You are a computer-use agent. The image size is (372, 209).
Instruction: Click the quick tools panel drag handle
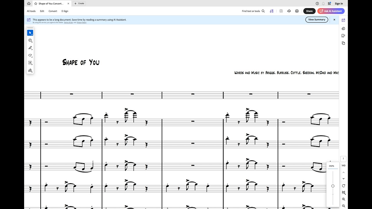tap(30, 28)
